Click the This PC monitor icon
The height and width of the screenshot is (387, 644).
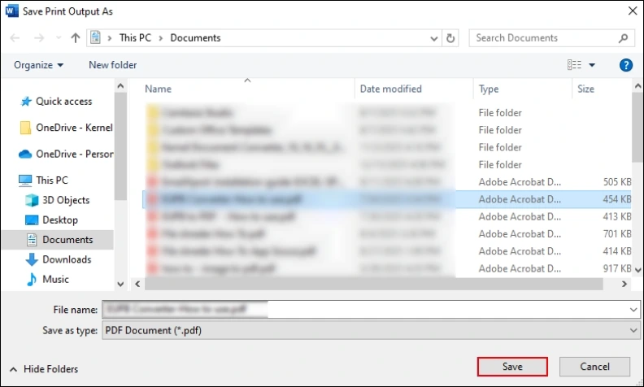pyautogui.click(x=25, y=180)
